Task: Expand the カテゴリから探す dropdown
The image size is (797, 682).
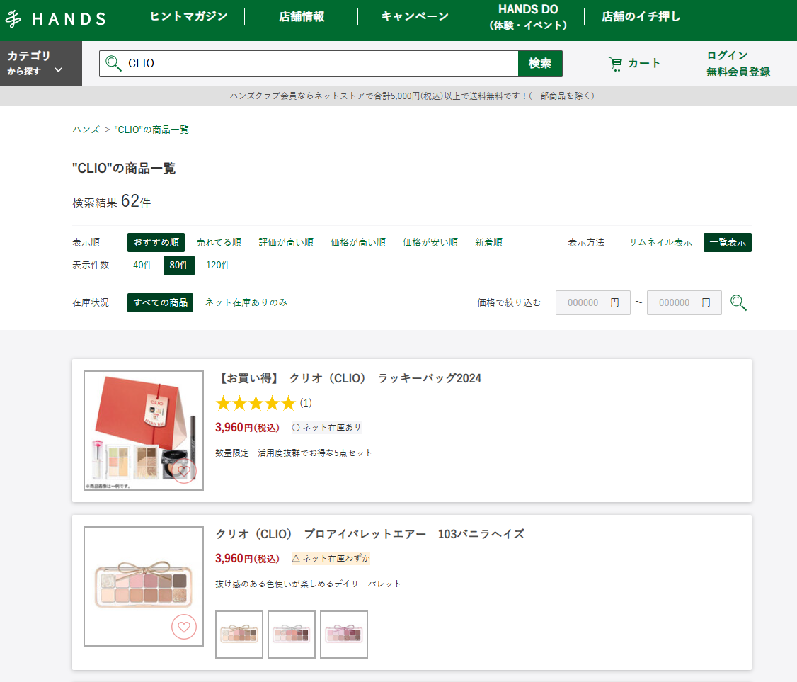Action: tap(40, 64)
